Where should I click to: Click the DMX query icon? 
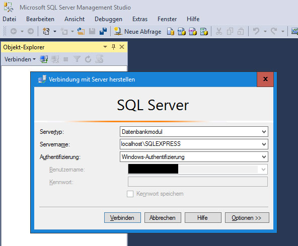193,31
